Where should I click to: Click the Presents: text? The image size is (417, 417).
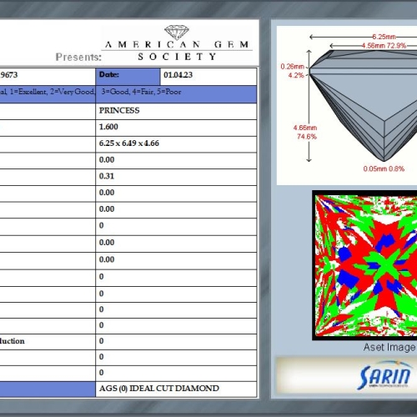pos(78,57)
